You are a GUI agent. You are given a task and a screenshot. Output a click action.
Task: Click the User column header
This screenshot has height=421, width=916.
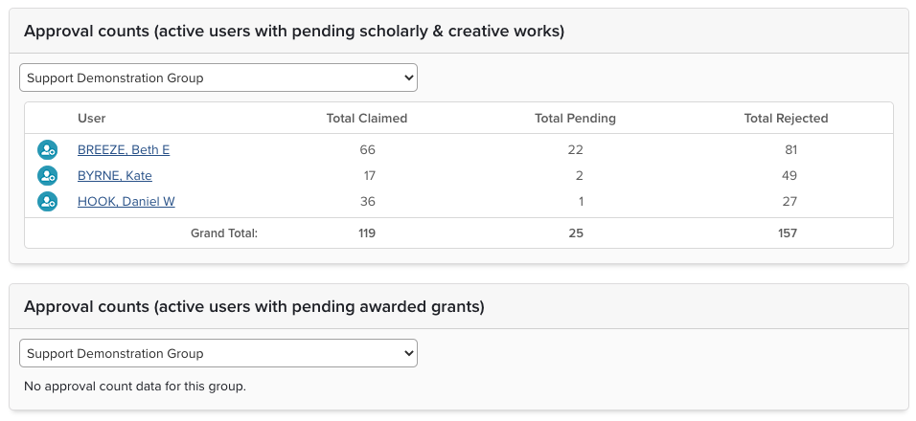[x=92, y=119]
